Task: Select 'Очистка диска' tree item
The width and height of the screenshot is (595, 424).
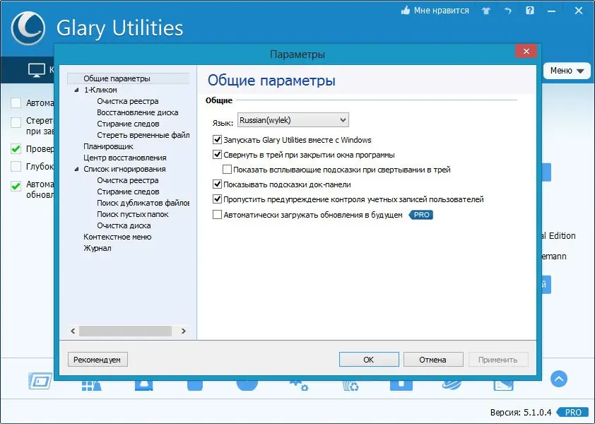Action: tap(124, 225)
